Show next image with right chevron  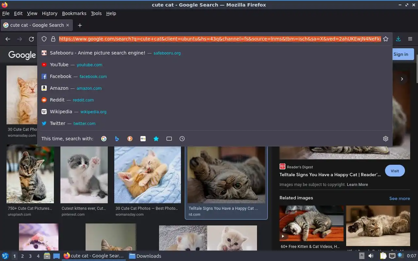pos(402,79)
